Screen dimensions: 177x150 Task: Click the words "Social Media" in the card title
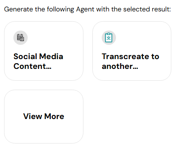click(x=38, y=56)
